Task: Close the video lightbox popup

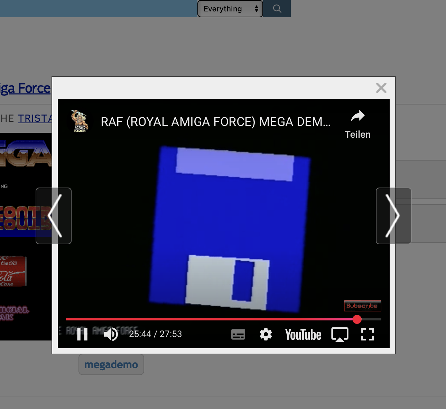Action: click(381, 88)
